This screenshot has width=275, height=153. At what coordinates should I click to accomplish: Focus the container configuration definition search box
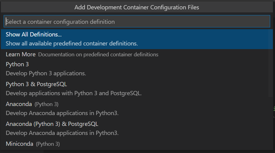(x=137, y=21)
